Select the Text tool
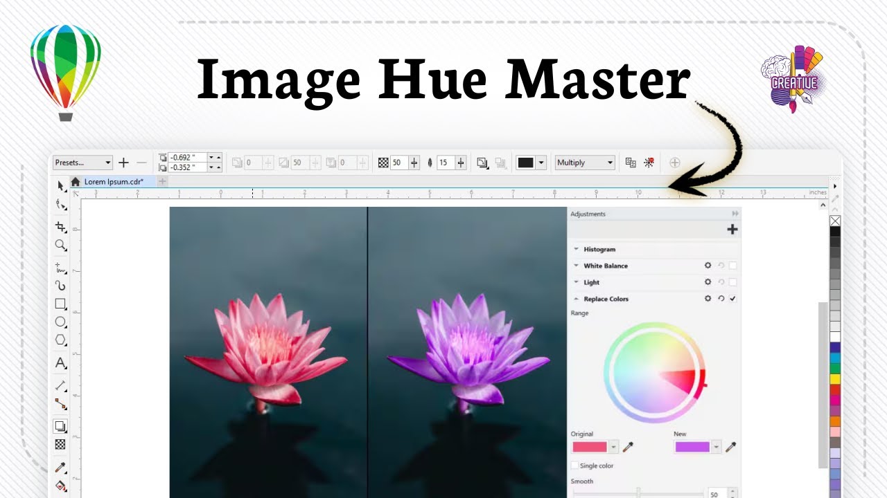 click(61, 363)
